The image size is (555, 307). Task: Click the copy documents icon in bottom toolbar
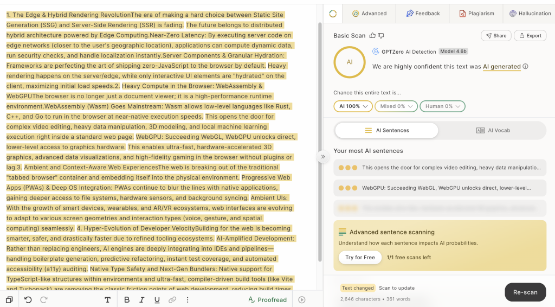[9, 299]
